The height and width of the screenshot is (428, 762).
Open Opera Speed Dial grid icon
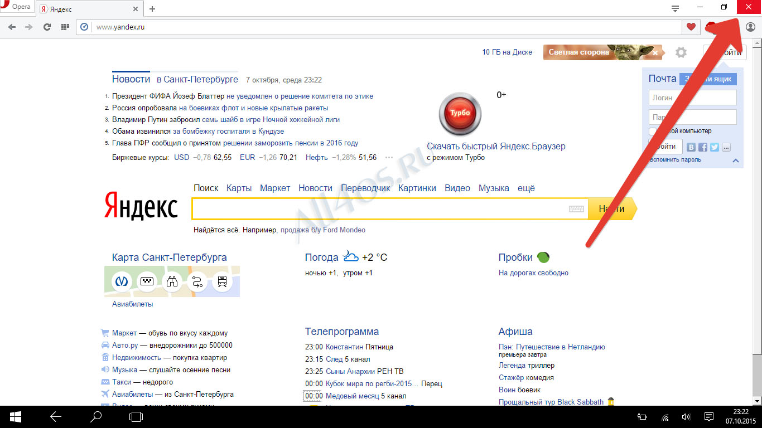coord(65,27)
